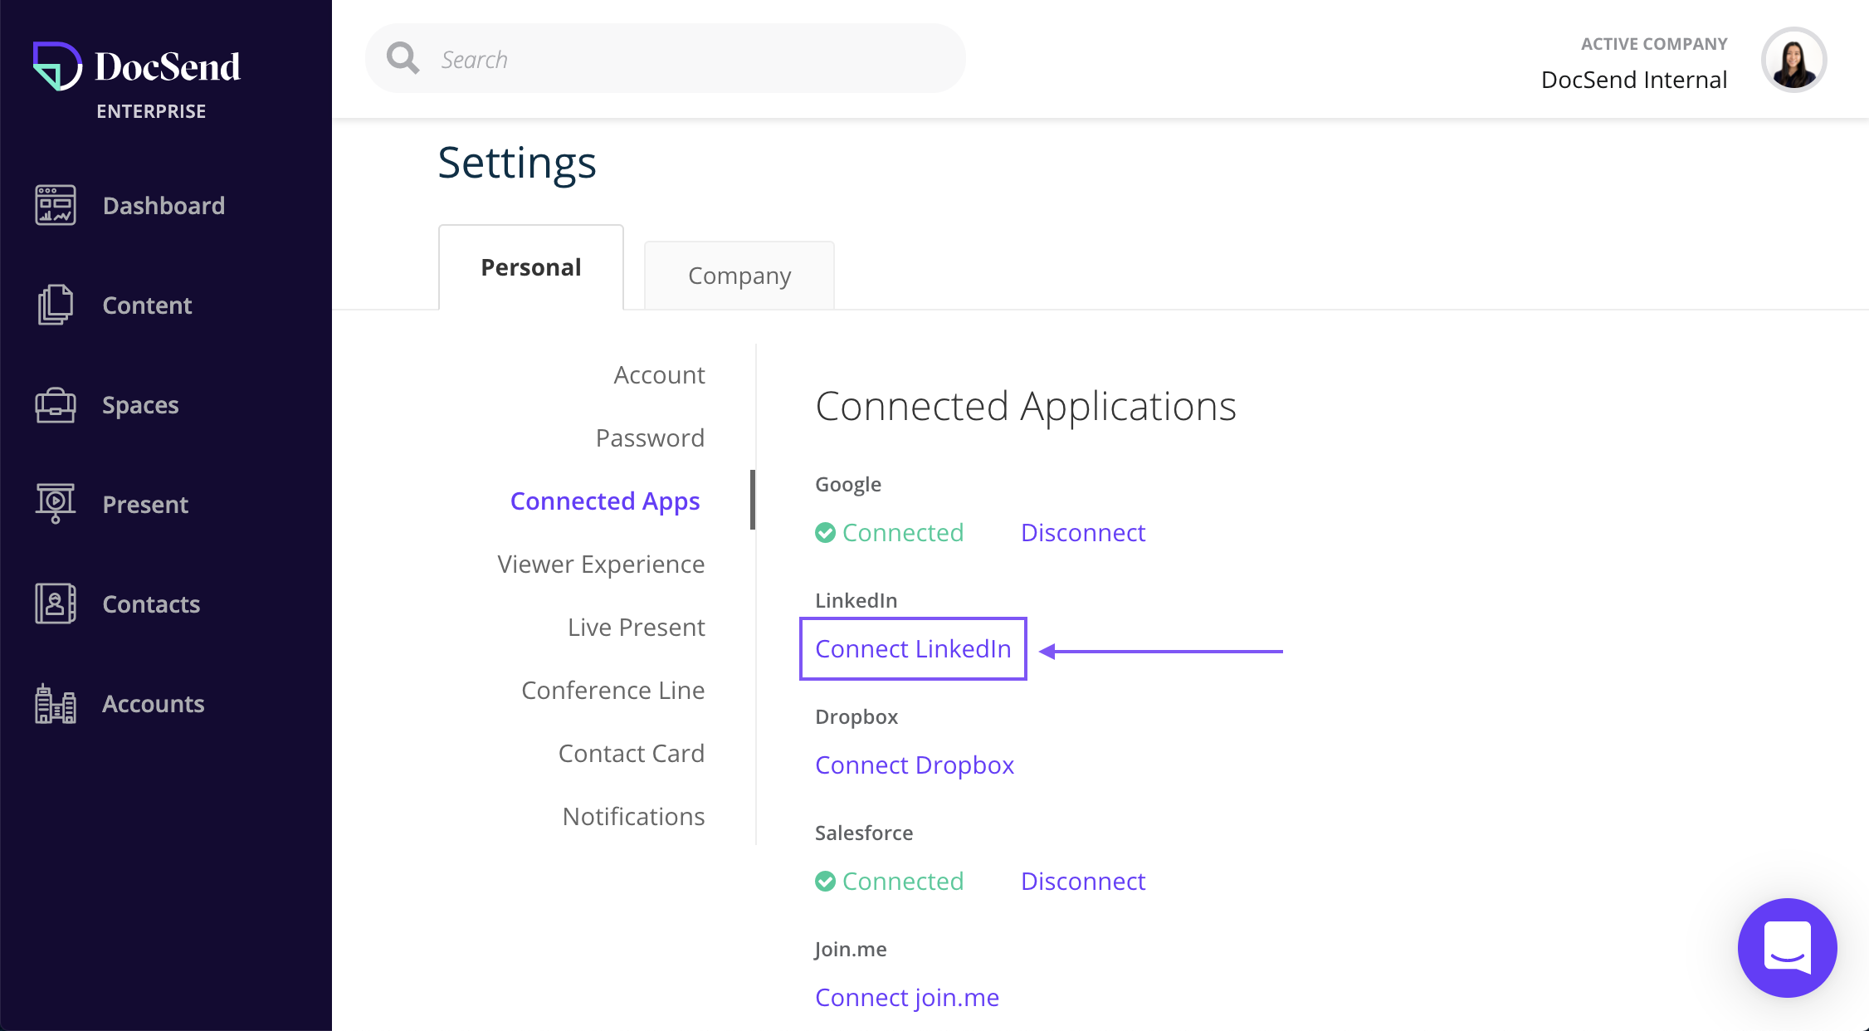The height and width of the screenshot is (1031, 1869).
Task: Click Connect LinkedIn link
Action: point(913,648)
